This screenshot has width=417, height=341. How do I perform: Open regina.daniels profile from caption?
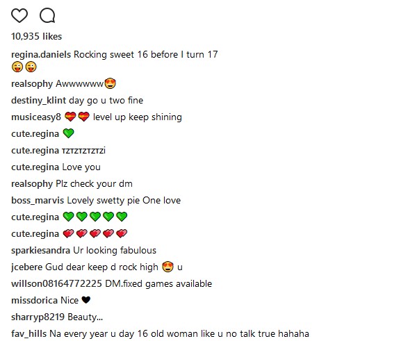(41, 54)
